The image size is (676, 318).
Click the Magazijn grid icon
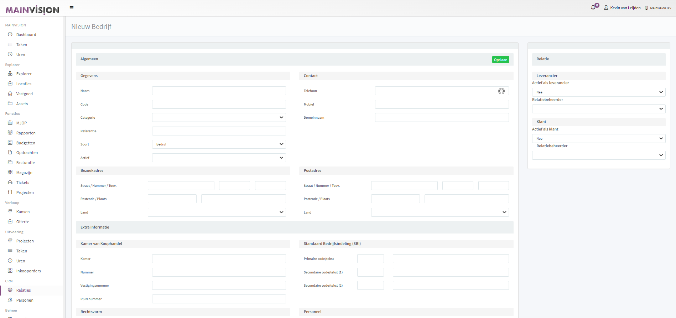pyautogui.click(x=10, y=173)
